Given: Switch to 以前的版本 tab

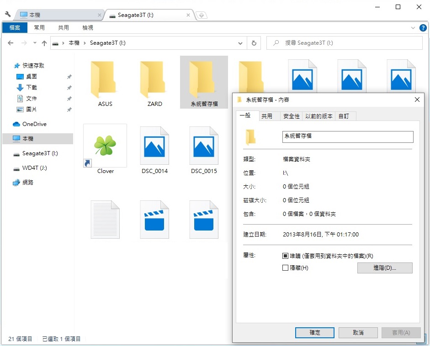Looking at the screenshot, I should 319,116.
